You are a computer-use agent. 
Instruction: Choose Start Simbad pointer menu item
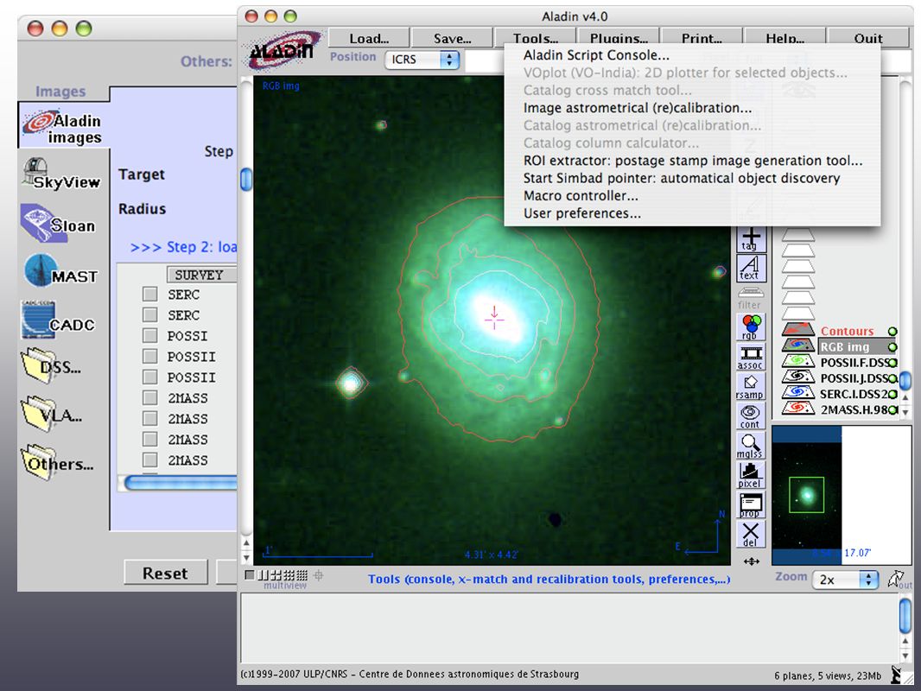[682, 179]
